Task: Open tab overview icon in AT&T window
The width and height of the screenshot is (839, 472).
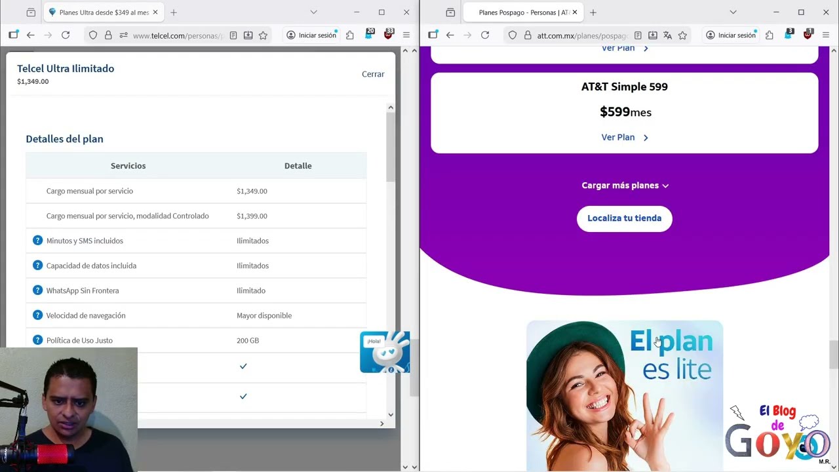Action: (x=450, y=12)
